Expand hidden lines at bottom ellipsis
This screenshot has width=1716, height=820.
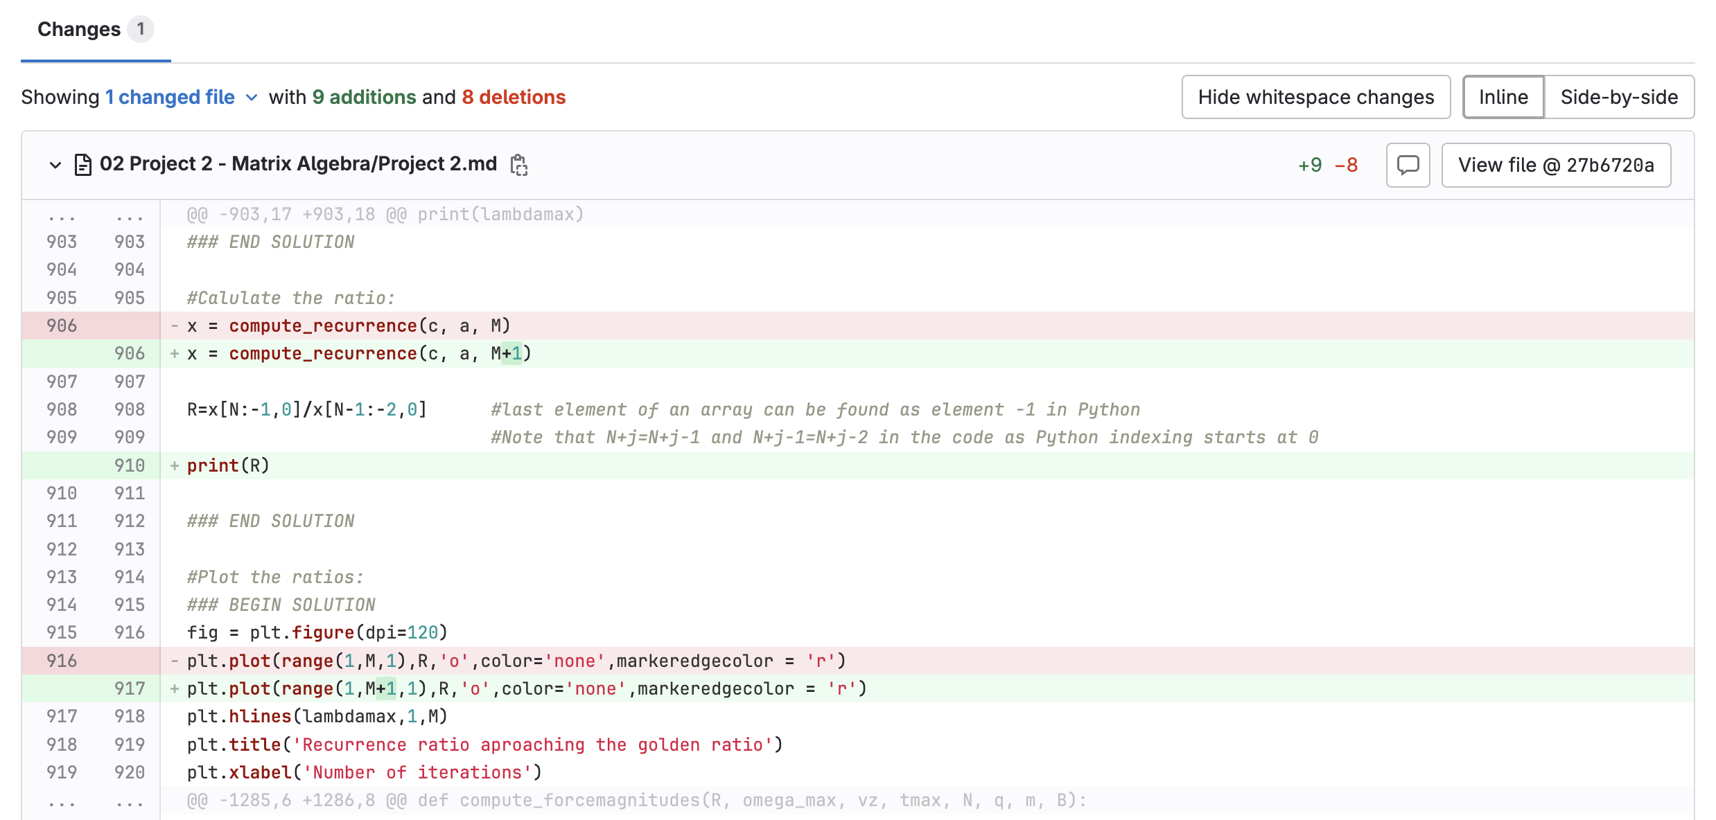tap(62, 801)
